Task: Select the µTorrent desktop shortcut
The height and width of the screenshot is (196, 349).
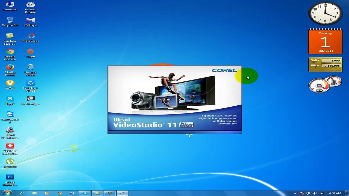Action: [x=10, y=163]
